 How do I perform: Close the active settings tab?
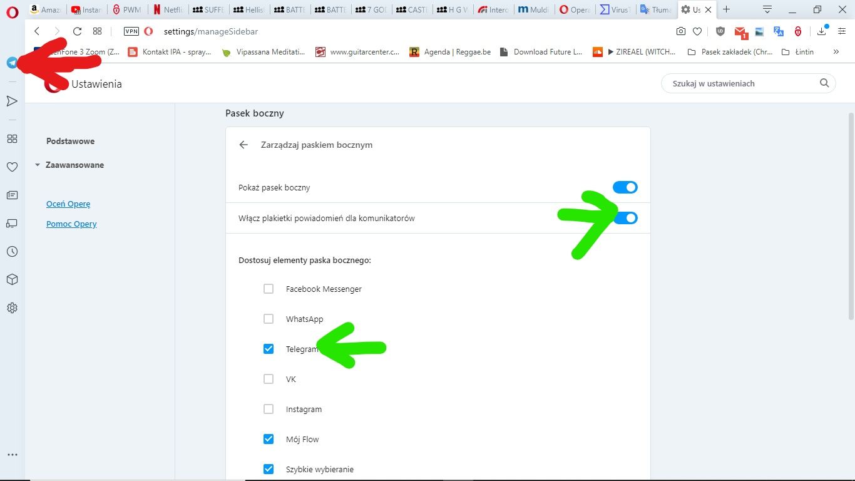click(x=709, y=9)
